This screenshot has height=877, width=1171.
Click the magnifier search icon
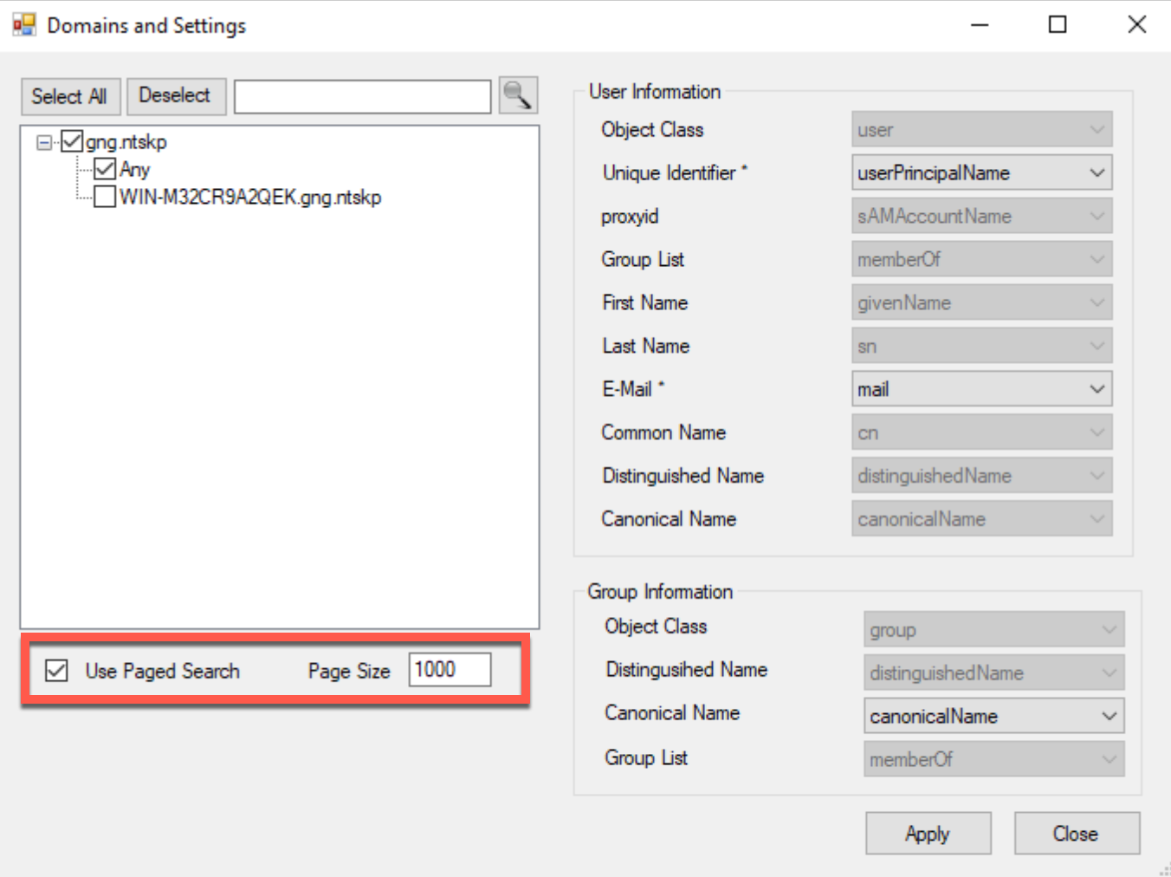point(518,95)
